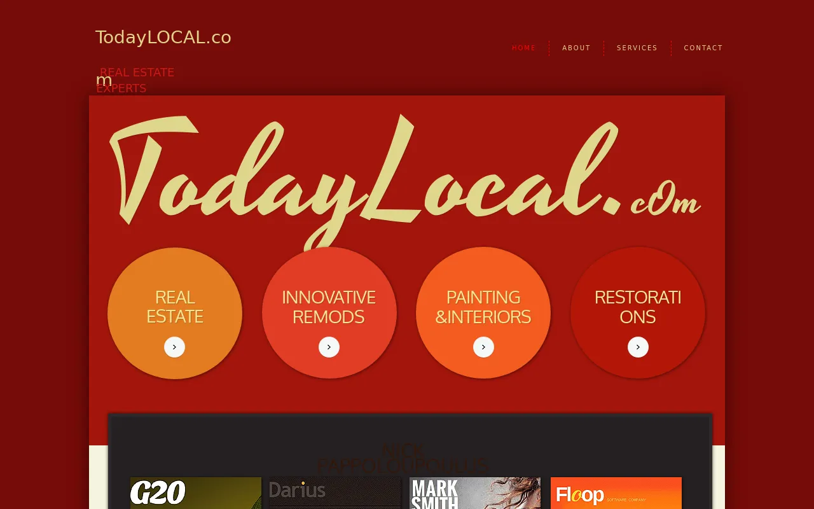Go to the About page
This screenshot has width=814, height=509.
pos(576,48)
